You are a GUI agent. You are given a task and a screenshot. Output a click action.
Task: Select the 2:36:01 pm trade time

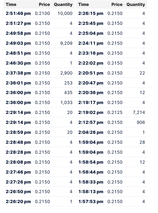point(18,83)
